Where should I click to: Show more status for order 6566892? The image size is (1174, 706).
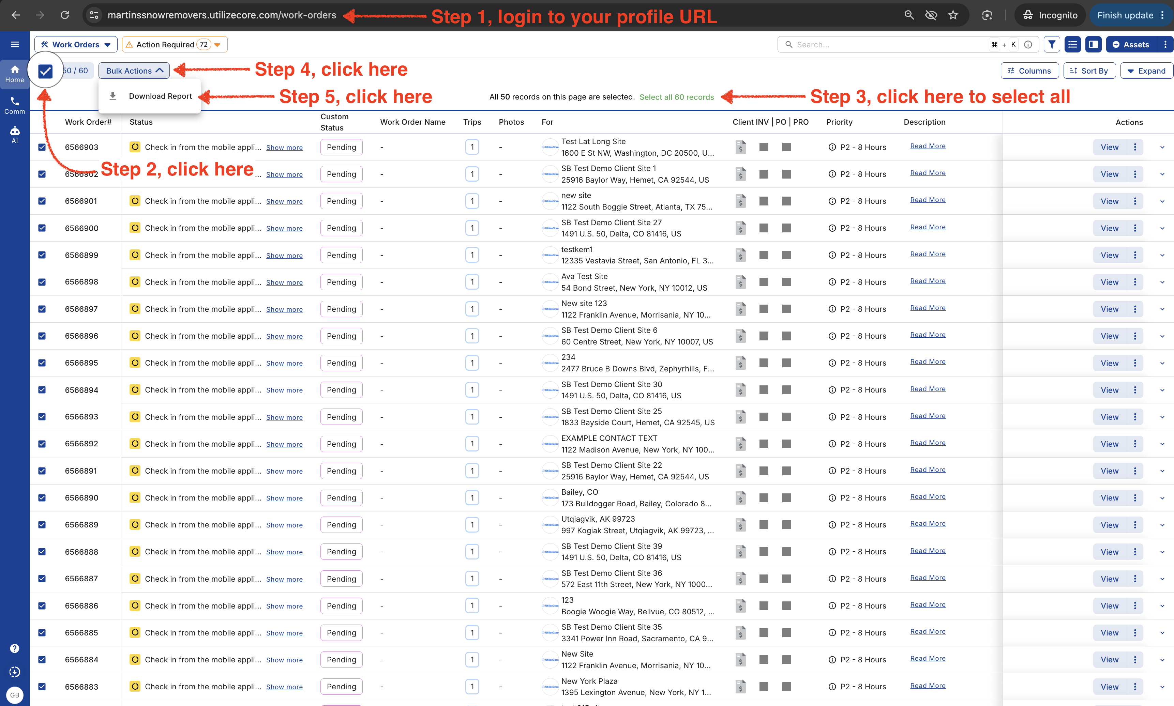284,444
